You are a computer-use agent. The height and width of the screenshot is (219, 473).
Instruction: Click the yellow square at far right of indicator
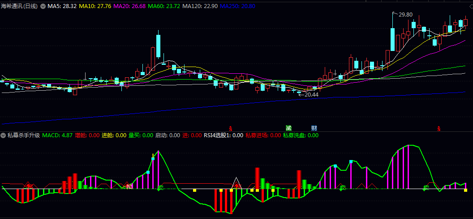coord(466,190)
